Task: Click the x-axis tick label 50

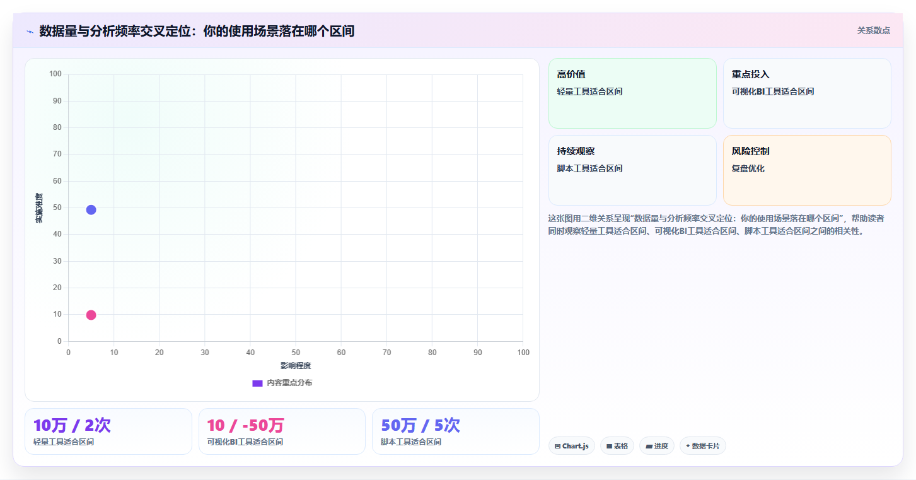Action: (x=296, y=352)
